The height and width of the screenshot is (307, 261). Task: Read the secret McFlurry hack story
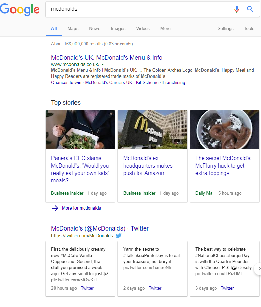point(223,166)
